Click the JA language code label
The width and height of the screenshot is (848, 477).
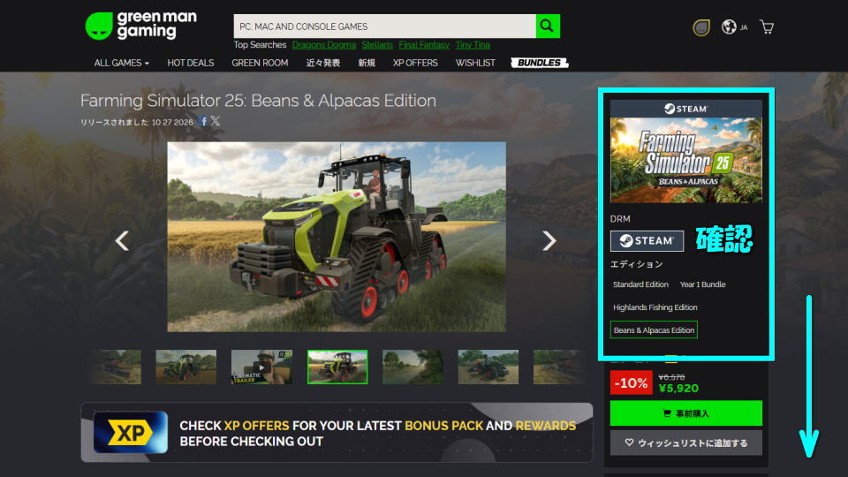tap(744, 27)
